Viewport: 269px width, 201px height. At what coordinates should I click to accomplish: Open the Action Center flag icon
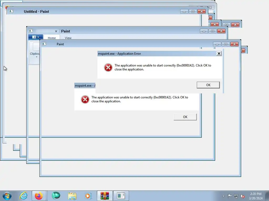230,196
